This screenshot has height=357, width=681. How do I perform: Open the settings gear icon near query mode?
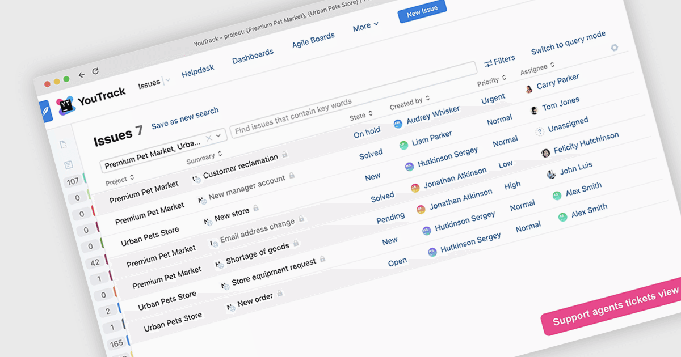click(614, 48)
